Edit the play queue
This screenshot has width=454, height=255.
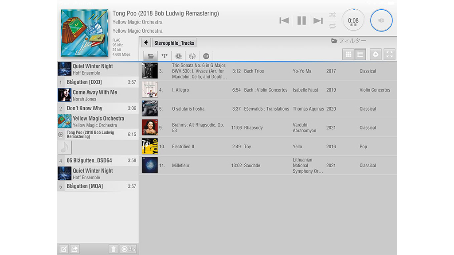(x=63, y=249)
